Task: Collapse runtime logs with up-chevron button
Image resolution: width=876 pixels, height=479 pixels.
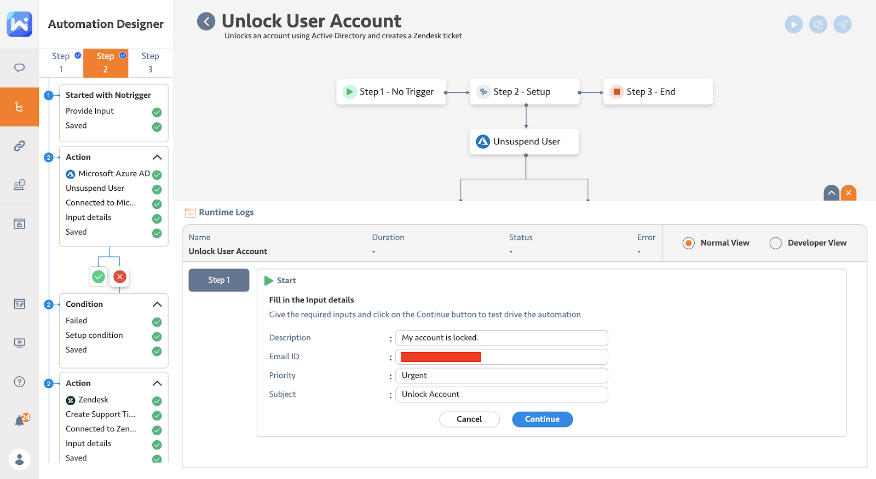Action: [x=832, y=192]
